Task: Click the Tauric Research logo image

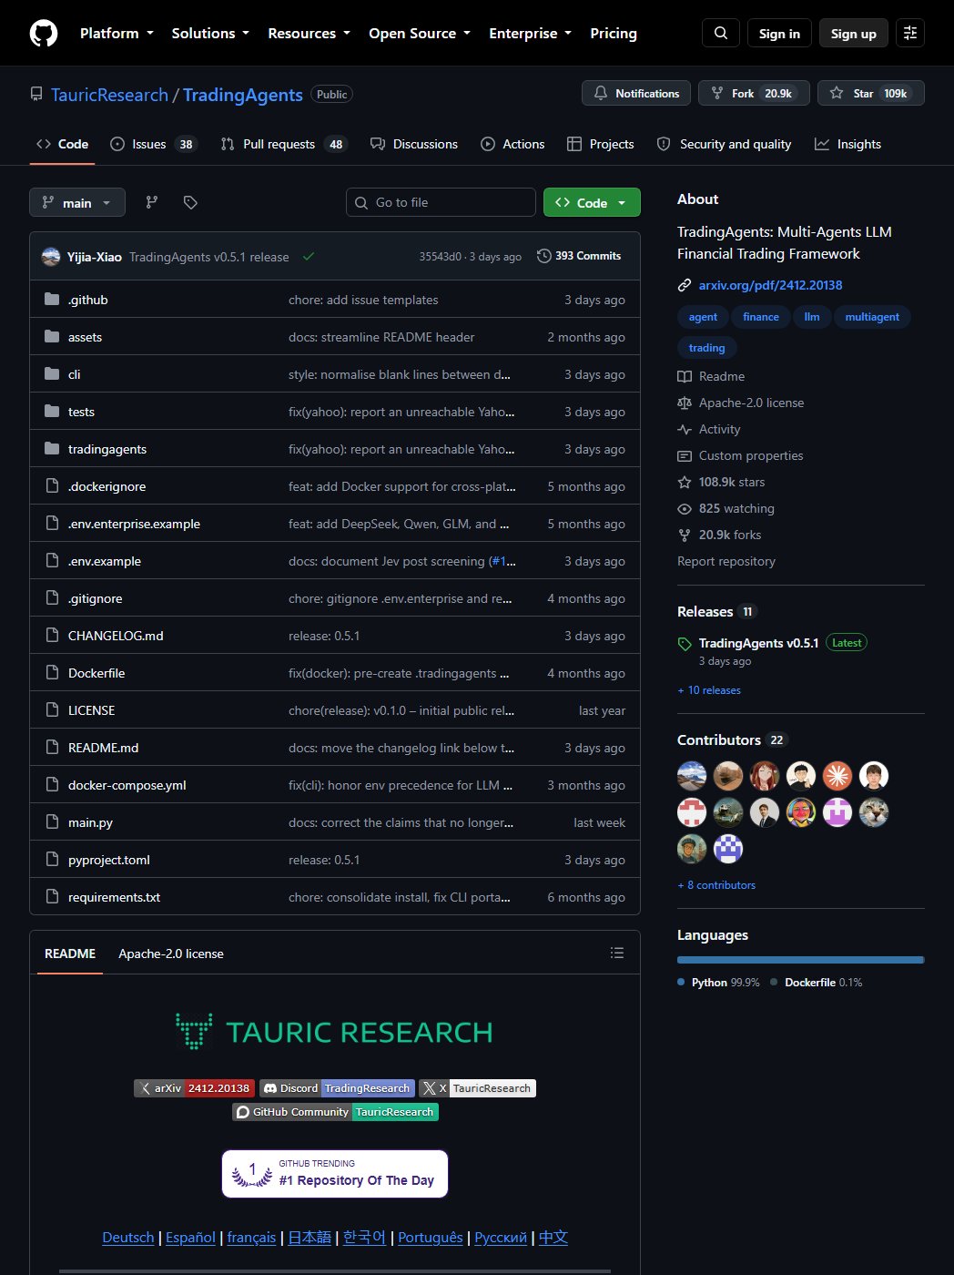Action: (334, 1032)
